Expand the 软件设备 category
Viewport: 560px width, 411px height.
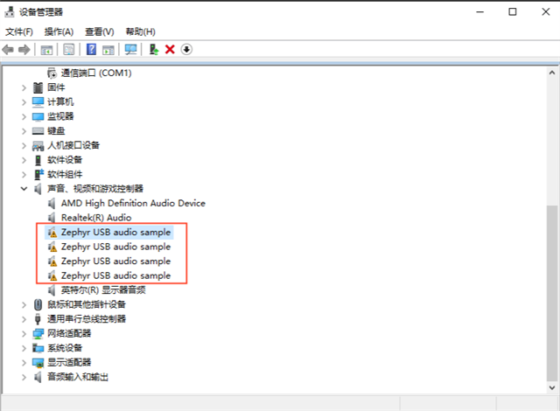coord(24,160)
